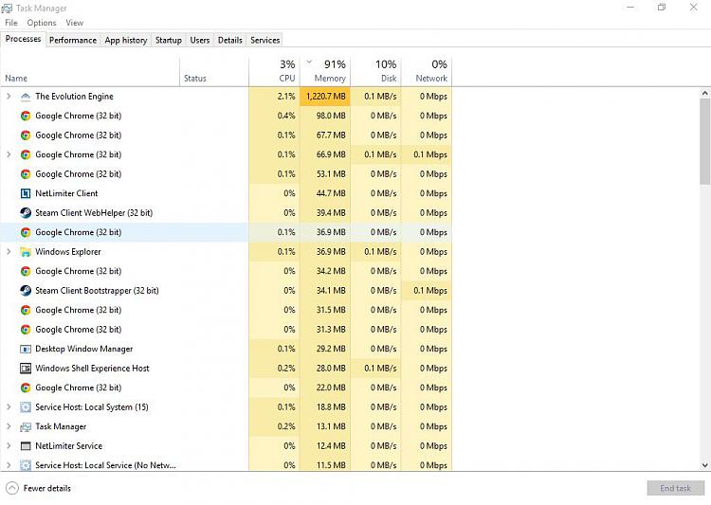This screenshot has height=505, width=711.
Task: Sort by the Disk column header
Action: [376, 71]
